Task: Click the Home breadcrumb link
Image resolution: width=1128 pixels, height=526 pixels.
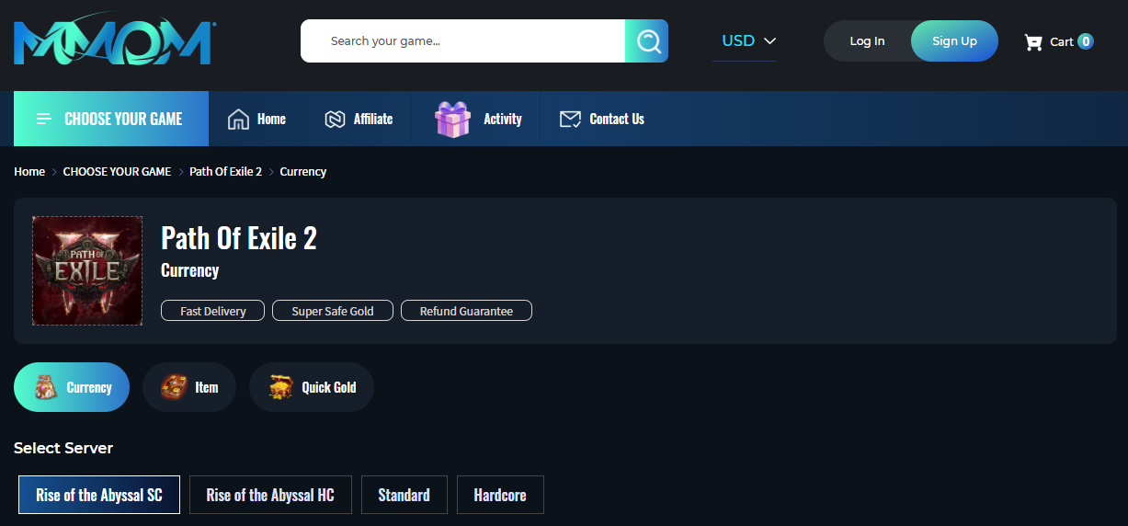Action: (x=29, y=172)
